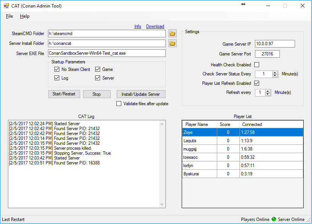Image resolution: width=312 pixels, height=224 pixels.
Task: Browse for the Server Install folder
Action: [172, 43]
